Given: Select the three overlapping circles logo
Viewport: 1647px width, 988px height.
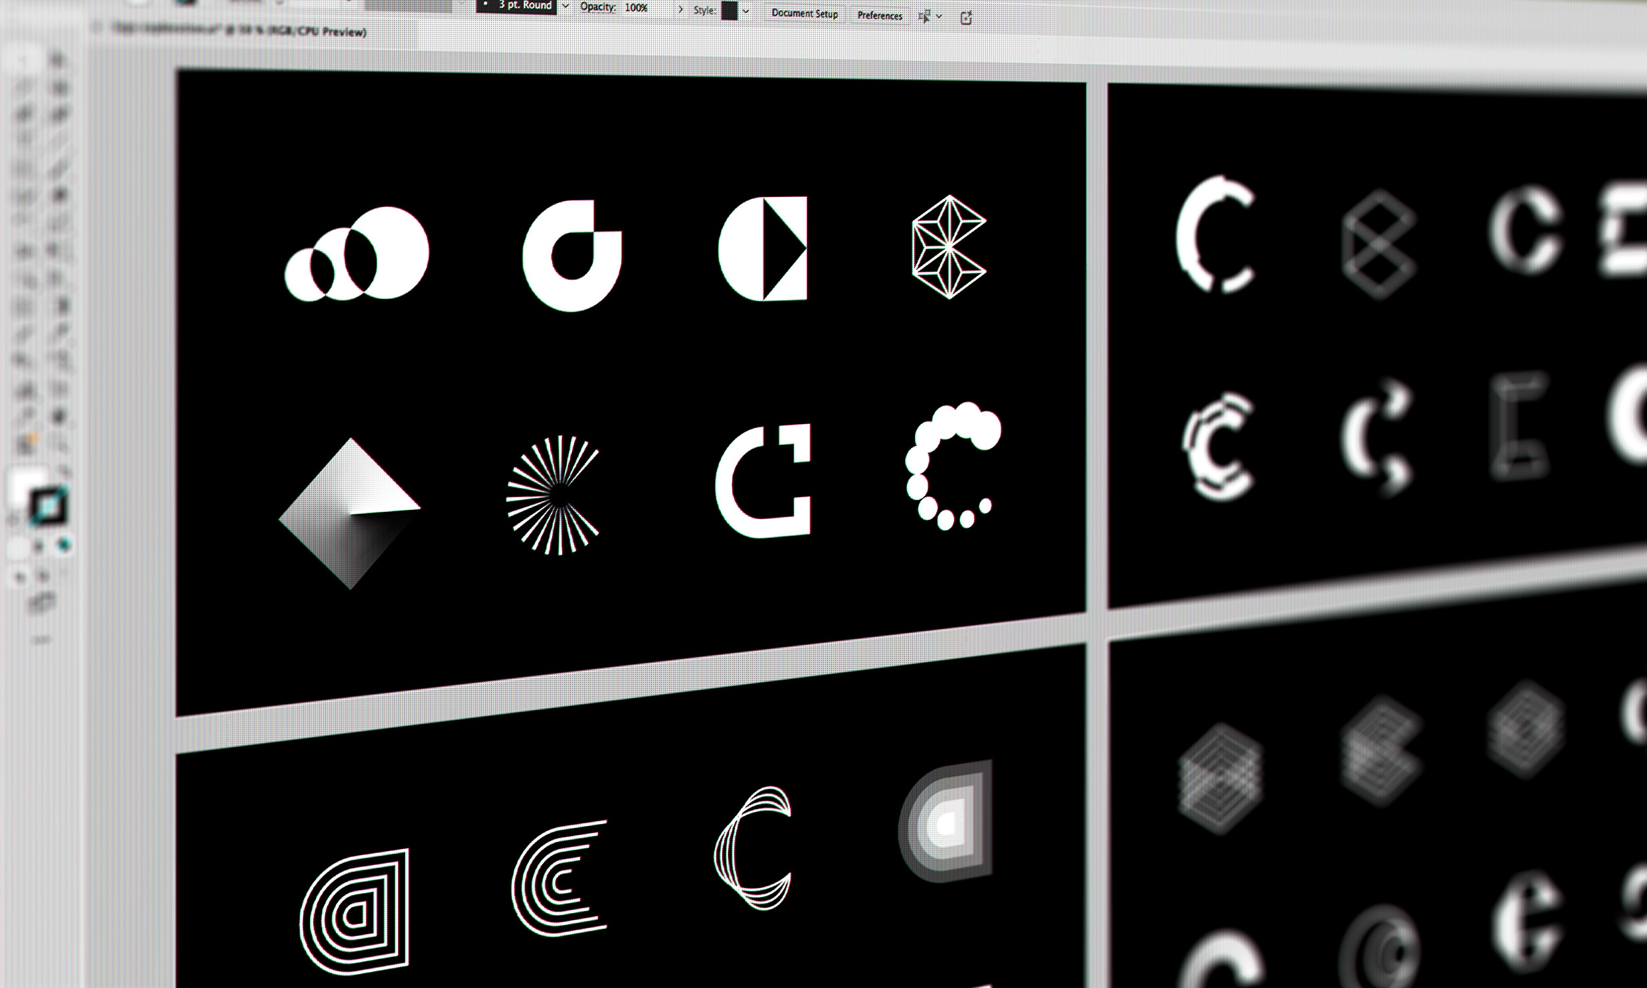Looking at the screenshot, I should 358,254.
